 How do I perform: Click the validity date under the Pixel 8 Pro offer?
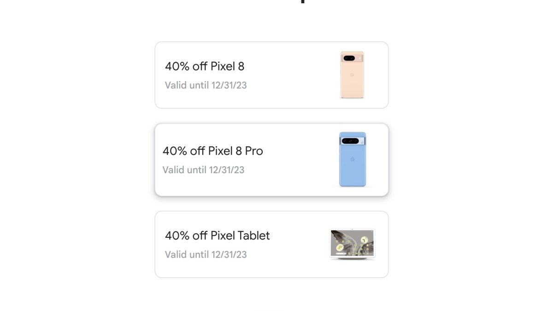(x=203, y=170)
